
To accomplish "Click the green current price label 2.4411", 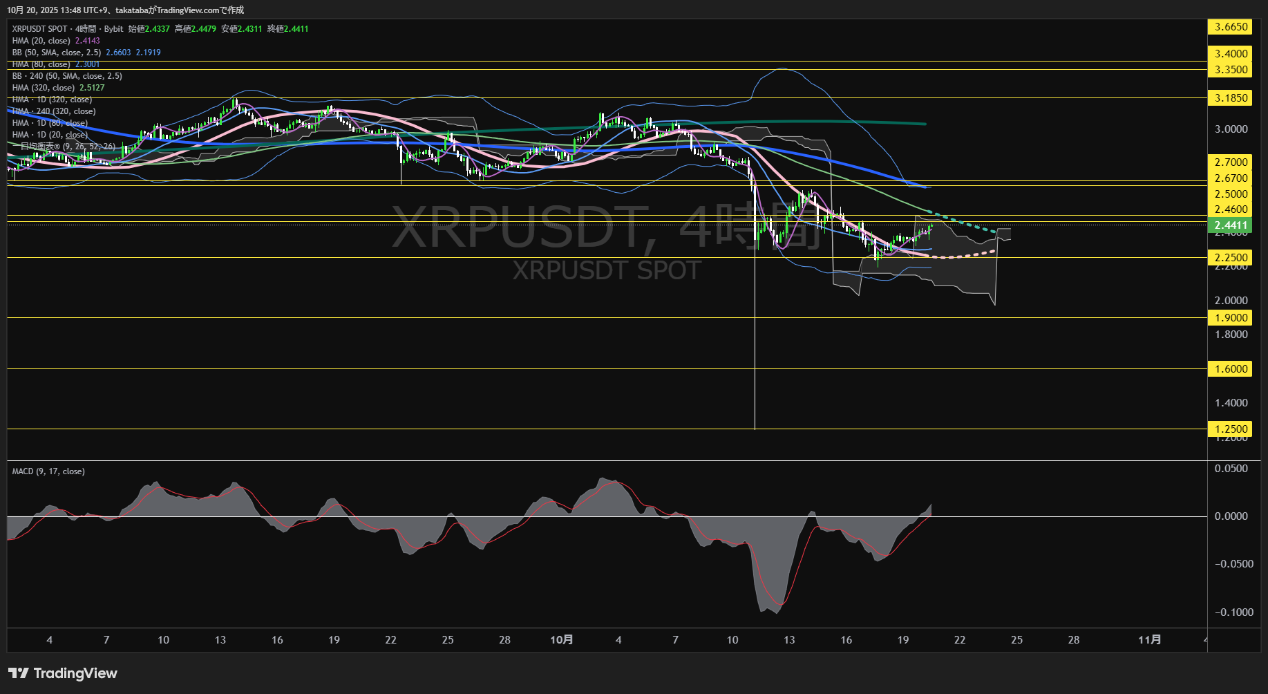I will pos(1231,225).
